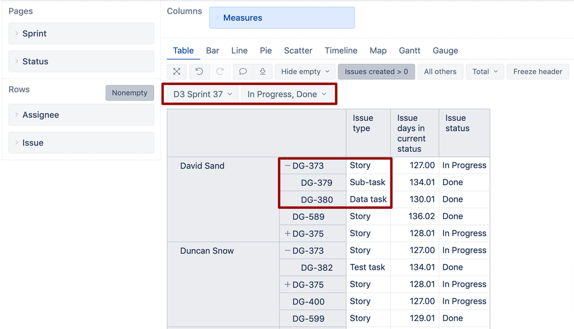Click issue DG-400
Viewport: 574px width, 329px height.
pos(308,301)
